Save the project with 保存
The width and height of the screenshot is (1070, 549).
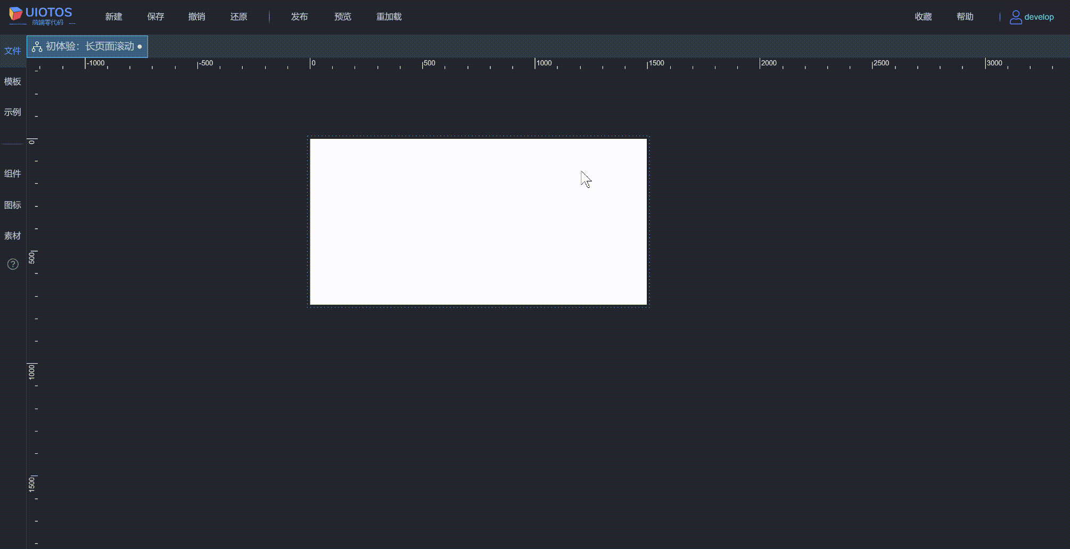(x=155, y=16)
